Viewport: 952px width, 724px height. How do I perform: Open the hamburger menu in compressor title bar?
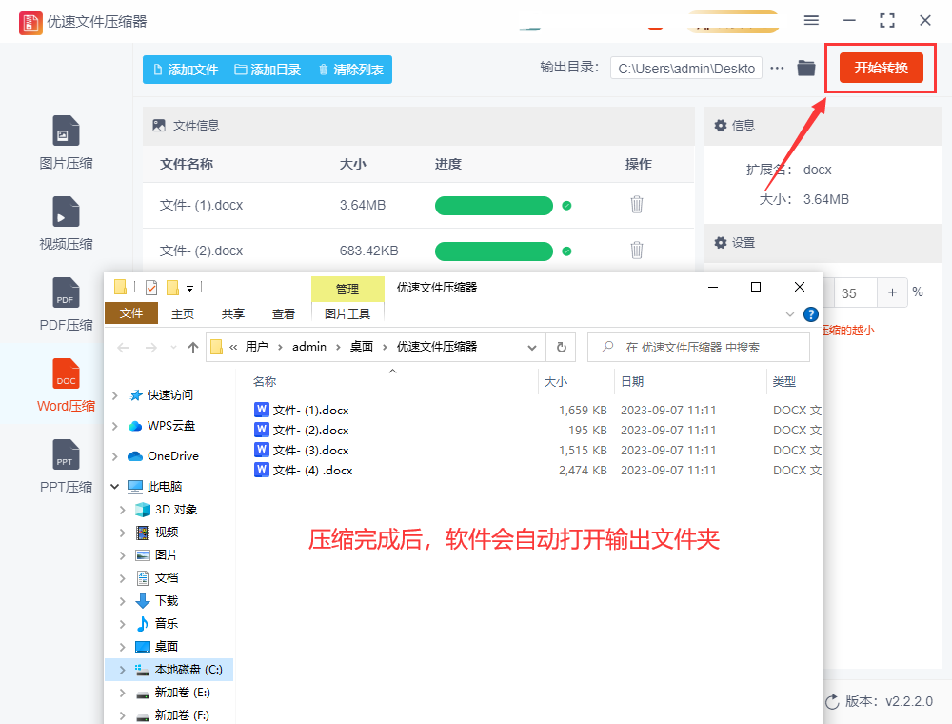point(811,20)
